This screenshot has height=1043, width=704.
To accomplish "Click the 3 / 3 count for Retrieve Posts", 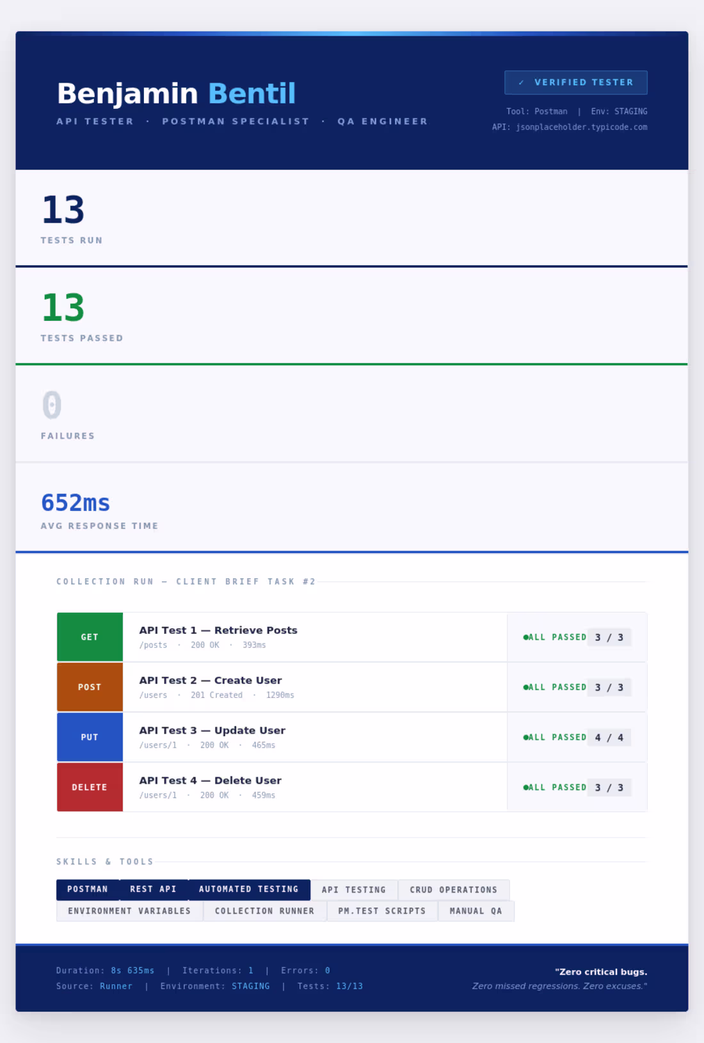I will pyautogui.click(x=609, y=637).
